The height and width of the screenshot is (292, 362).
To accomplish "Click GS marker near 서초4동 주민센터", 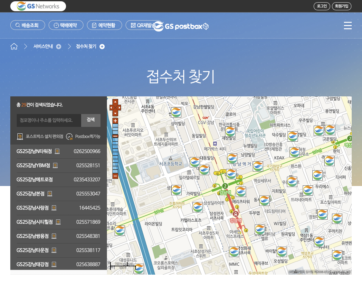I will point(176,112).
